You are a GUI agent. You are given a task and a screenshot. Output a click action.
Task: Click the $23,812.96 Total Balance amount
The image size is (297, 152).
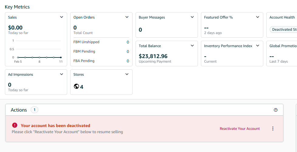click(x=153, y=56)
